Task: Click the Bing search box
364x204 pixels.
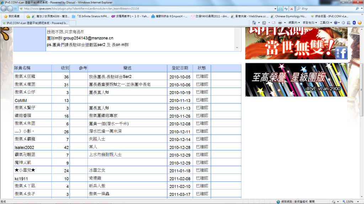Action: (326, 8)
